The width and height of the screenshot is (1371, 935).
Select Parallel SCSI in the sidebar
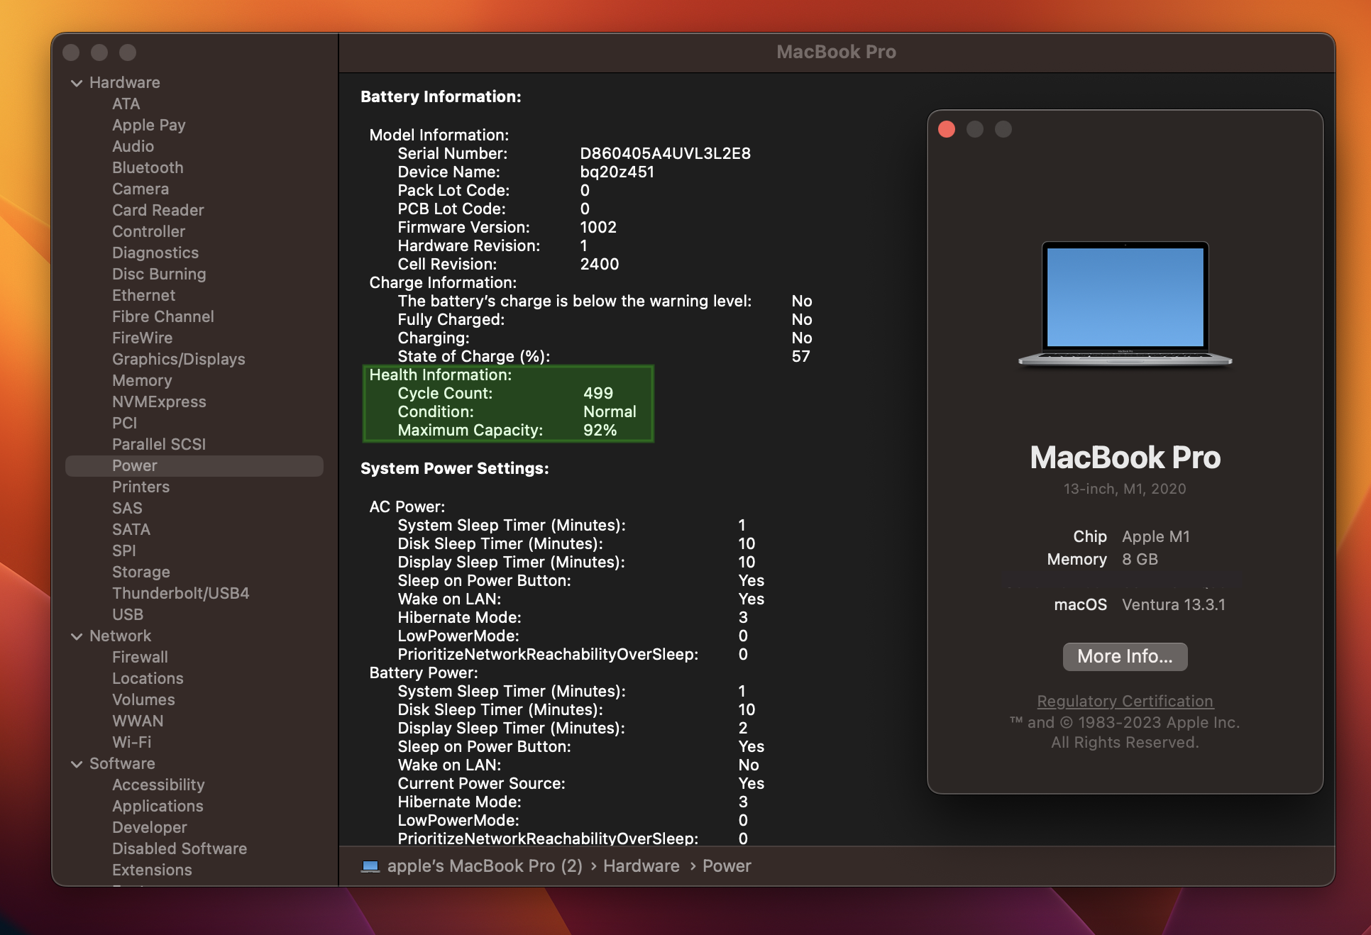pyautogui.click(x=158, y=444)
